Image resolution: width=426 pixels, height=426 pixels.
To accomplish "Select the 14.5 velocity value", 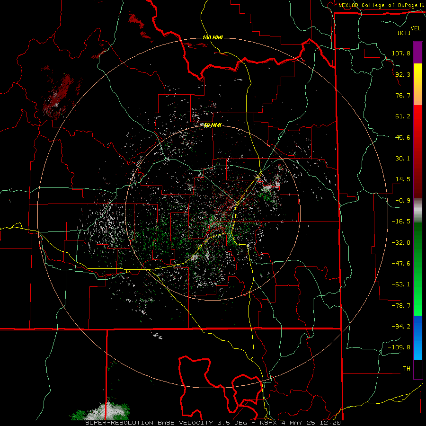I will [403, 179].
